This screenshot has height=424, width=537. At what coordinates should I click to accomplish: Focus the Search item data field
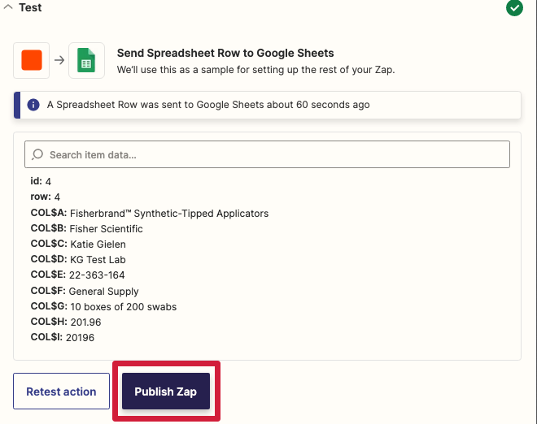pyautogui.click(x=267, y=154)
